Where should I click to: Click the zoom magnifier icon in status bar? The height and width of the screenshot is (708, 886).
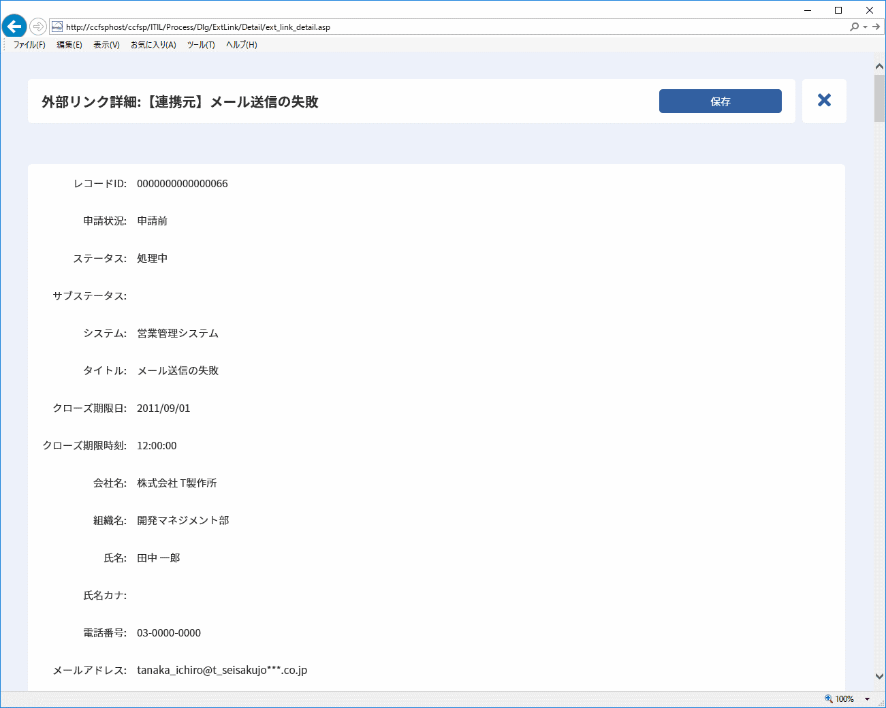829,698
